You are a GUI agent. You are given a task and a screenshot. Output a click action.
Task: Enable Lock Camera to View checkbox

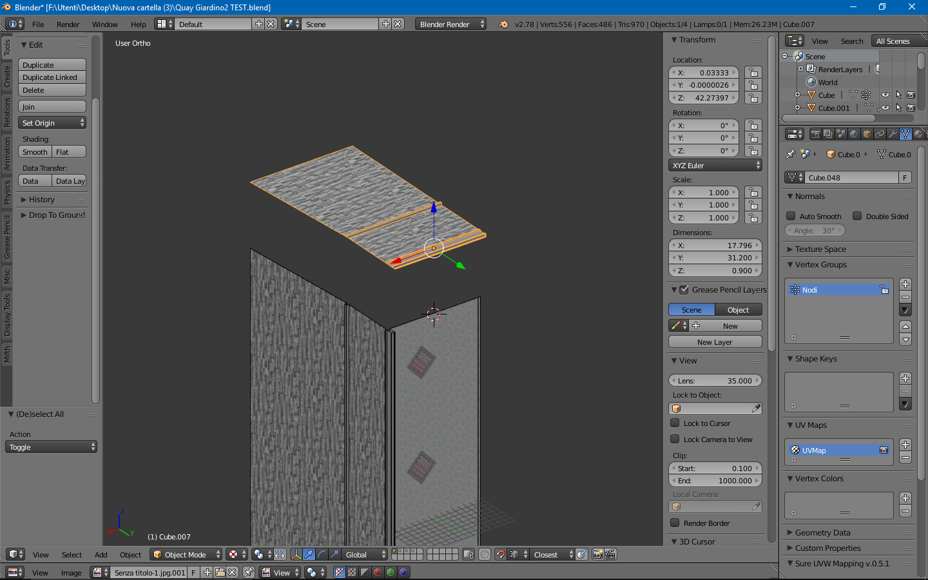pyautogui.click(x=675, y=440)
